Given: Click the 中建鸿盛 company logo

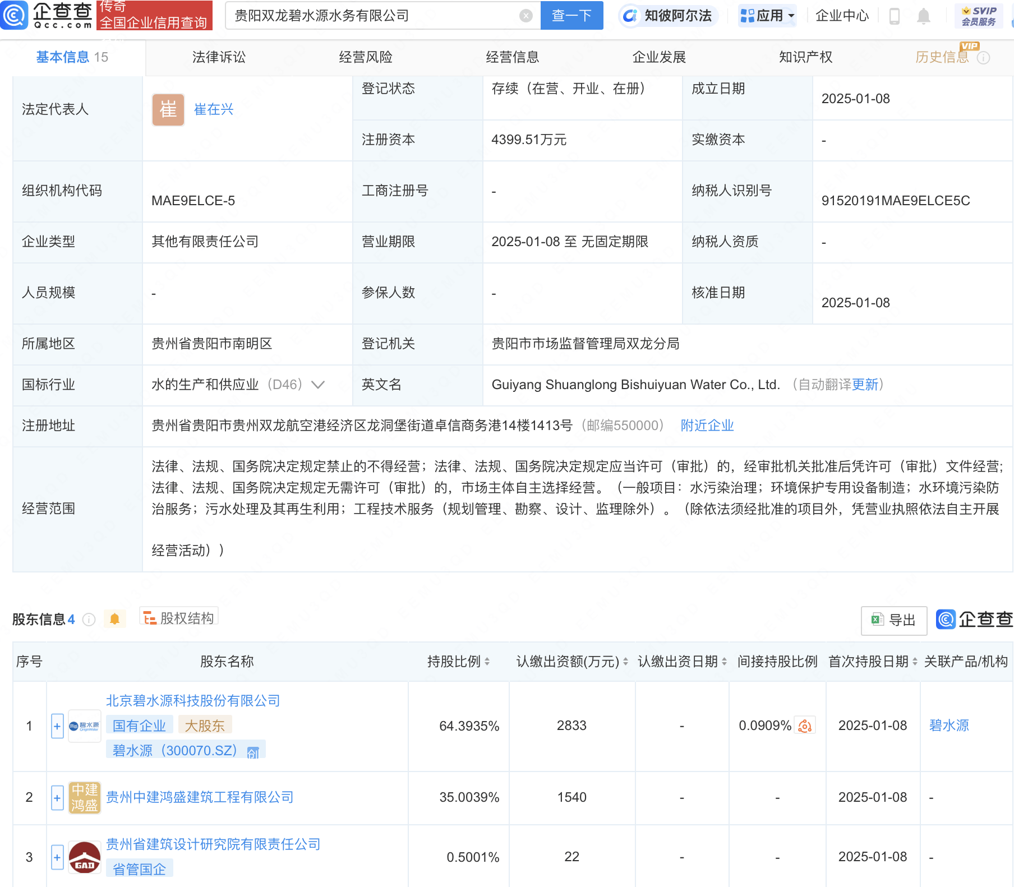Looking at the screenshot, I should pyautogui.click(x=84, y=797).
